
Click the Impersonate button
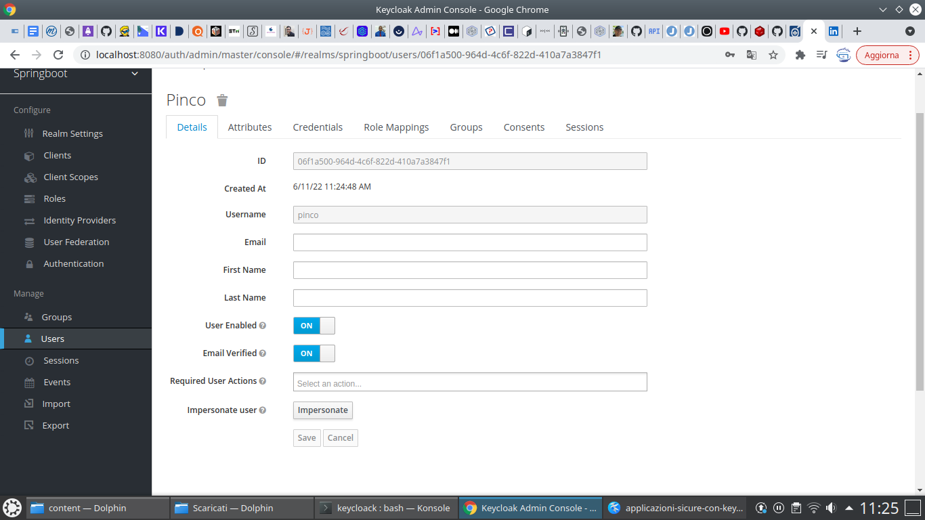click(323, 410)
